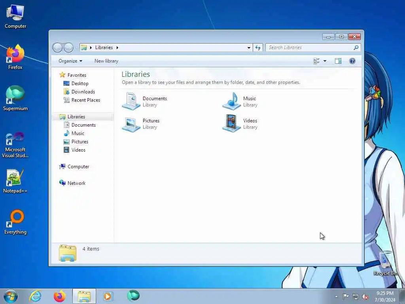
Task: Select the Supermium desktop shortcut
Action: pyautogui.click(x=15, y=98)
